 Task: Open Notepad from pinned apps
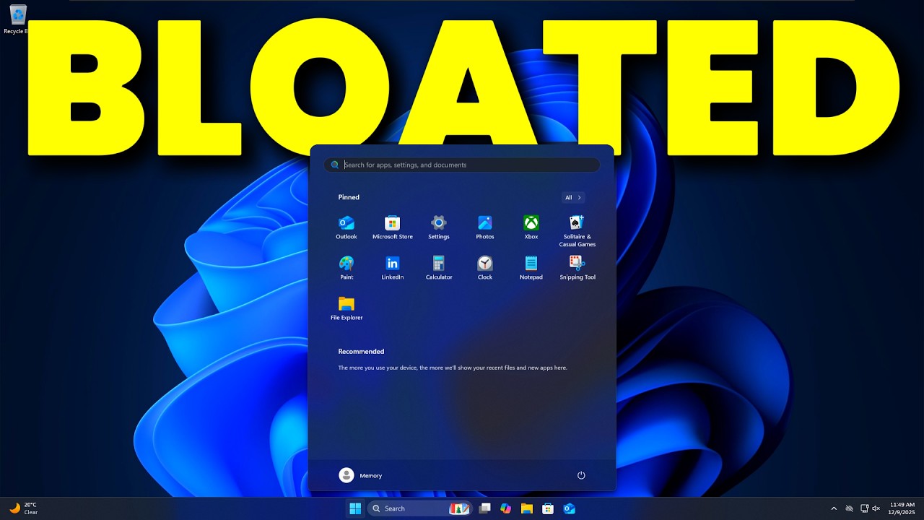click(x=531, y=267)
